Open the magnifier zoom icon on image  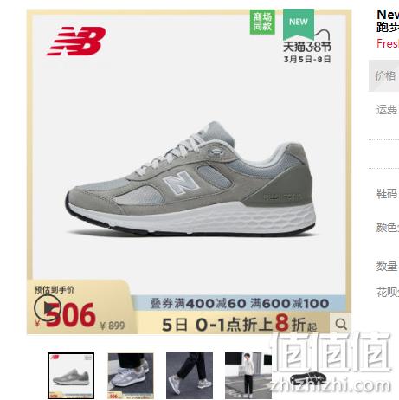[341, 324]
